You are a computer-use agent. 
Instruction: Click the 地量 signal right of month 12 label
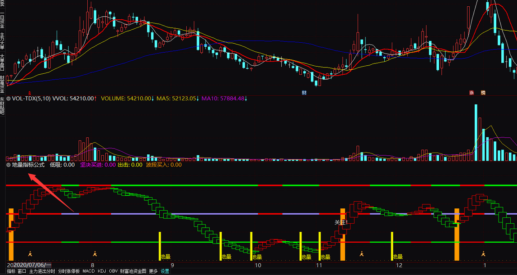point(398,257)
